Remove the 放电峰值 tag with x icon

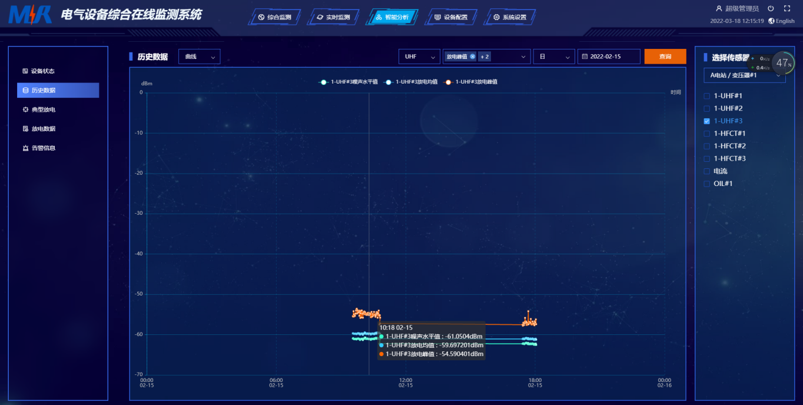pos(473,57)
